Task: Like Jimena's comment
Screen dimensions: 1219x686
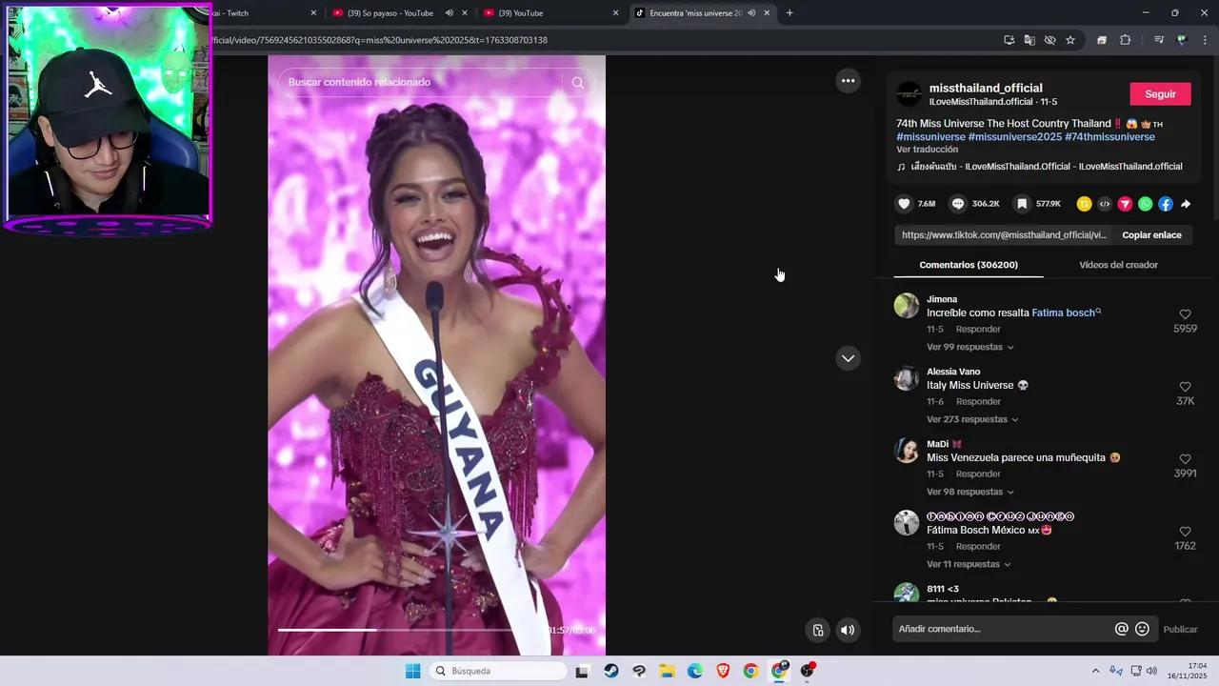Action: tap(1185, 314)
